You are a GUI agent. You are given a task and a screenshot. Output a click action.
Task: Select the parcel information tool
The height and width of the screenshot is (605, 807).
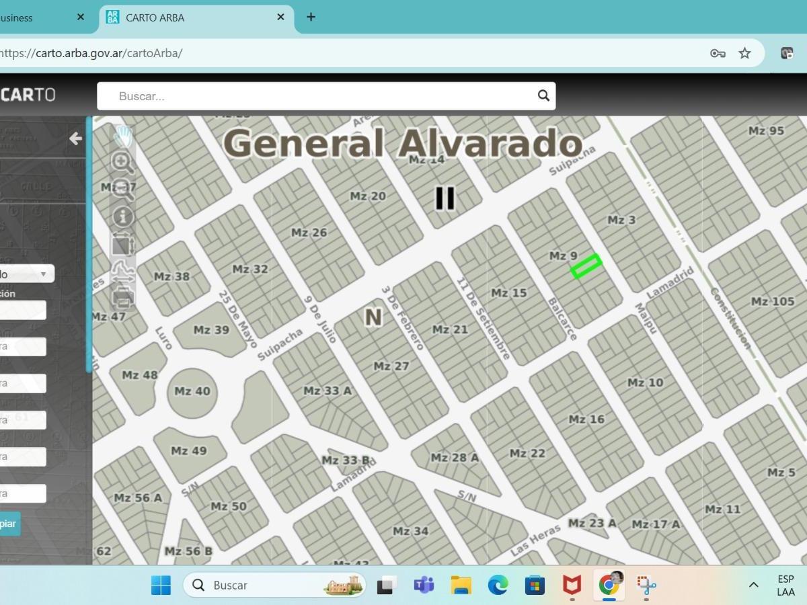click(x=123, y=216)
